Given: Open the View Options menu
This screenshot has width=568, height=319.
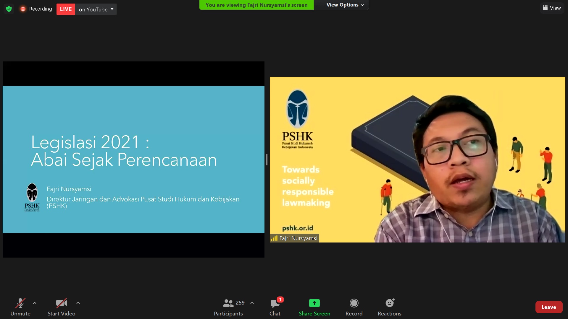Looking at the screenshot, I should [345, 5].
